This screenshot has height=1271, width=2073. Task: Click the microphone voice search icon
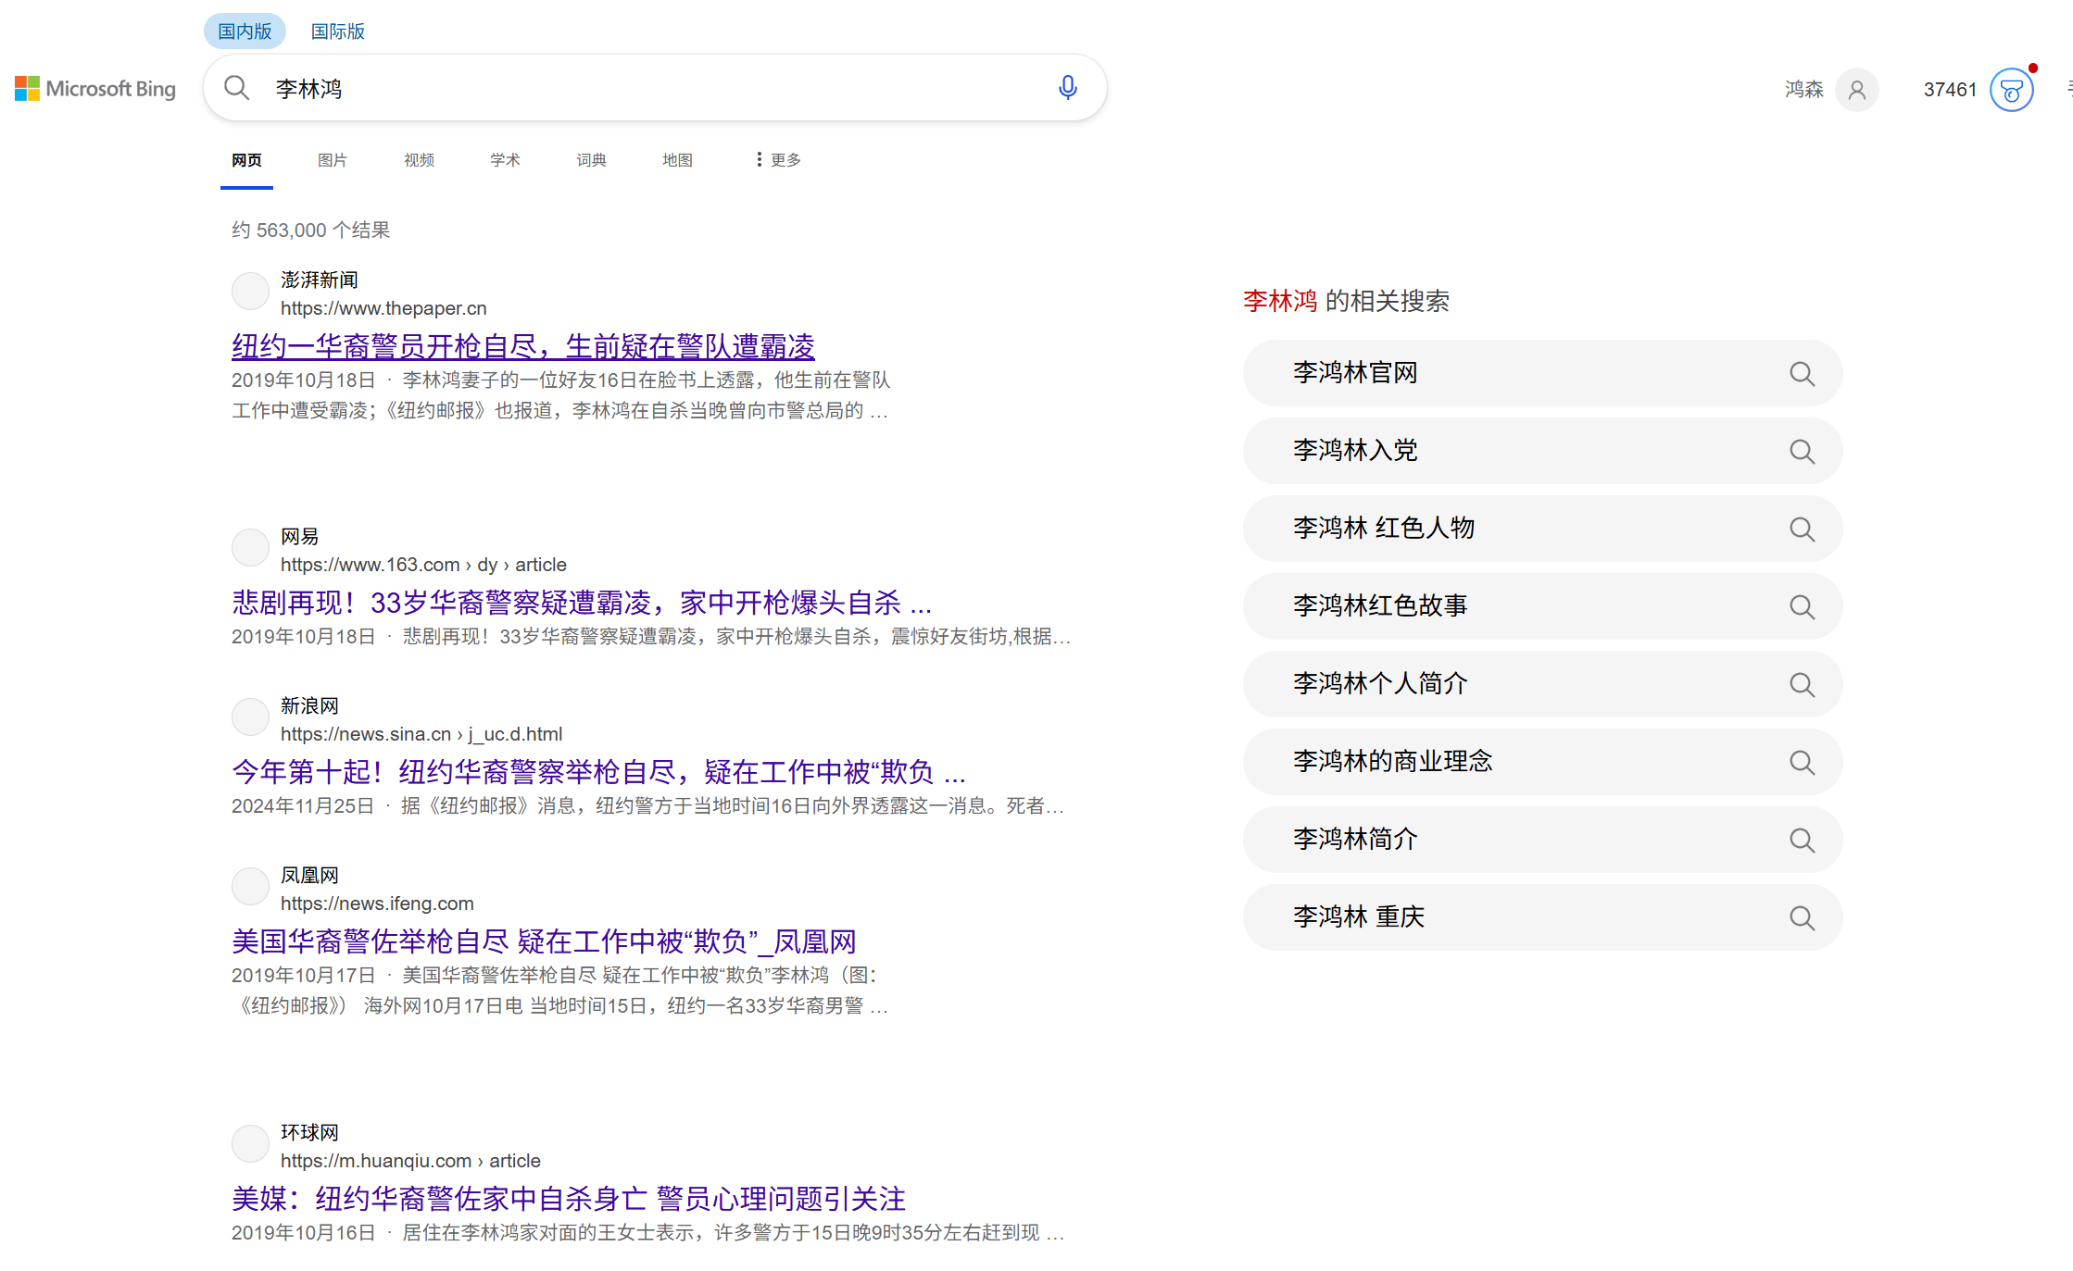coord(1067,88)
